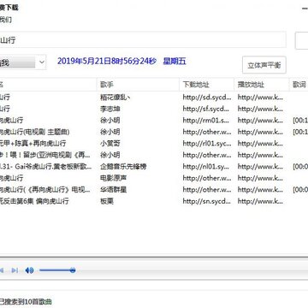Click the play address in 李志坤 row

point(261,109)
